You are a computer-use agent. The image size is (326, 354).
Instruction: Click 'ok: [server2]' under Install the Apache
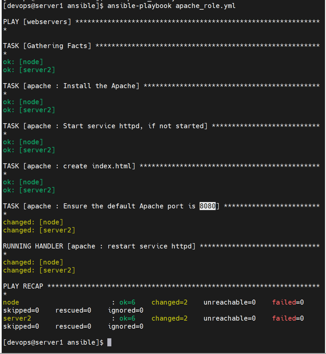29,110
